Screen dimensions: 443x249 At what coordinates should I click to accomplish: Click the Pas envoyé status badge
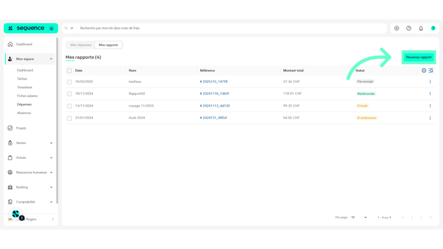[365, 82]
